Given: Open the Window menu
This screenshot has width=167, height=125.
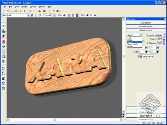Looking at the screenshot, I should (x=42, y=7).
